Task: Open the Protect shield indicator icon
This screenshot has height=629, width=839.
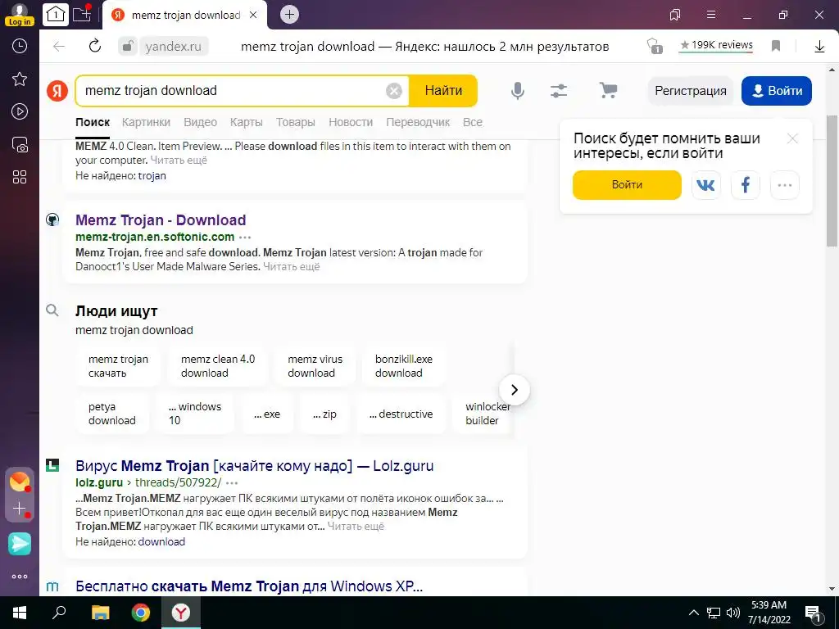Action: 654,46
